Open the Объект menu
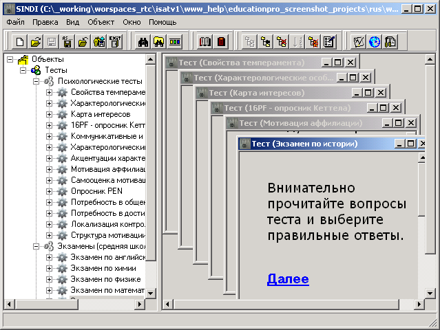440x330 pixels. [x=101, y=22]
